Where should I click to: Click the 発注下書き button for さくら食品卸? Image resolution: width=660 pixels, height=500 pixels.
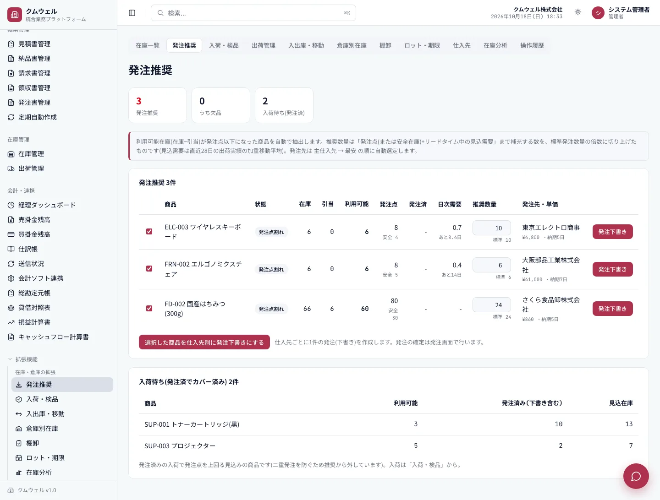(x=612, y=309)
